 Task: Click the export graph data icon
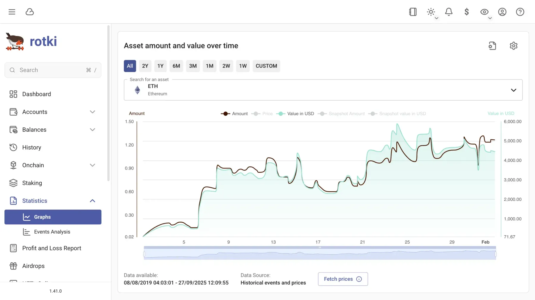(x=492, y=46)
